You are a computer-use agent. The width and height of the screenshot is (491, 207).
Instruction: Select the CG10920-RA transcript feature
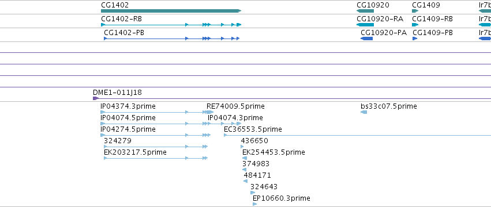[365, 25]
